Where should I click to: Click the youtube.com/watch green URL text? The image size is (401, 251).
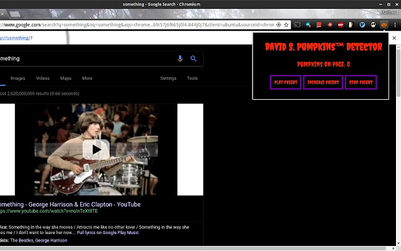49,211
